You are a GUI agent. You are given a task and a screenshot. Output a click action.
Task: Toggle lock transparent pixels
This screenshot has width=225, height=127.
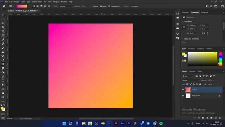coord(187,84)
